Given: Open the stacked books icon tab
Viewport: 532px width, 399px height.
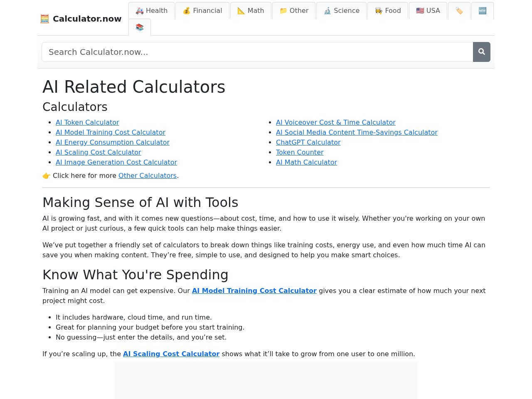Looking at the screenshot, I should tap(140, 27).
